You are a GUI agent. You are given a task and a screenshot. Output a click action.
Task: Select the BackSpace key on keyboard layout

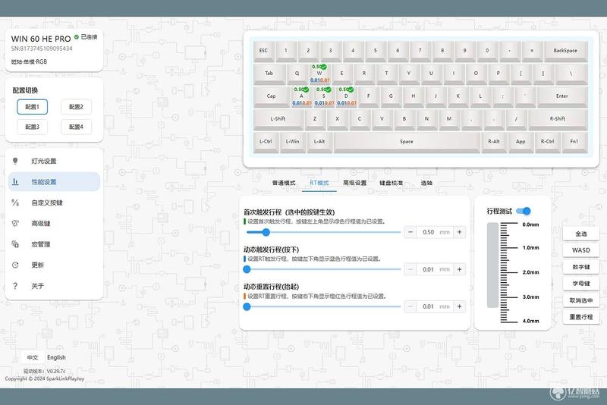click(x=565, y=51)
